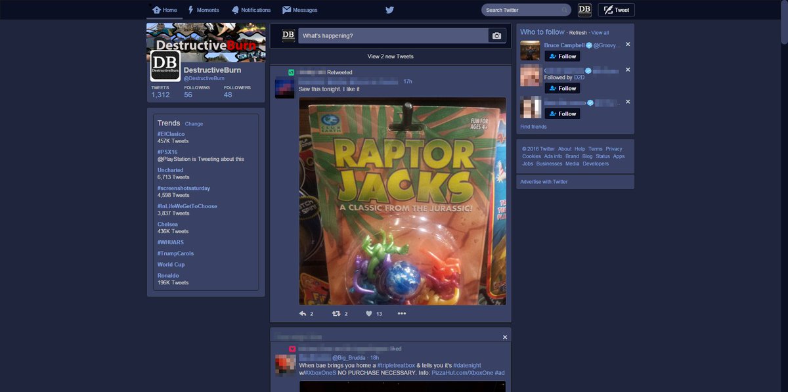Like the Raptor Jacks tweet
Image resolution: width=788 pixels, height=392 pixels.
[369, 314]
